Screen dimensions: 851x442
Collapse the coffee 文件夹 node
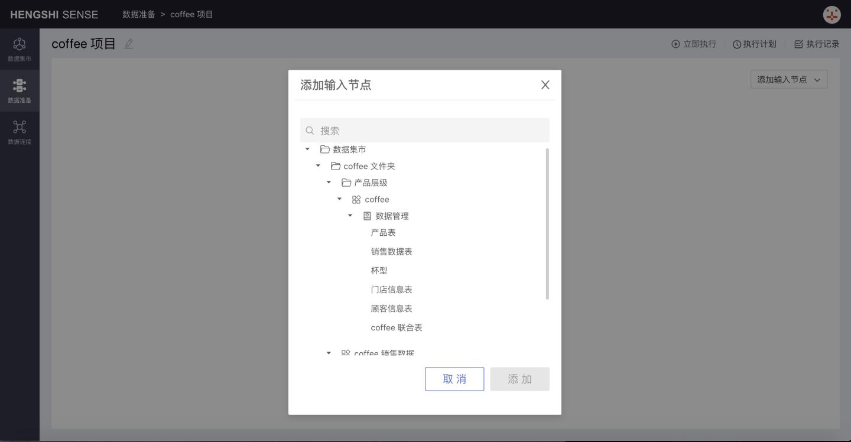[x=318, y=166]
